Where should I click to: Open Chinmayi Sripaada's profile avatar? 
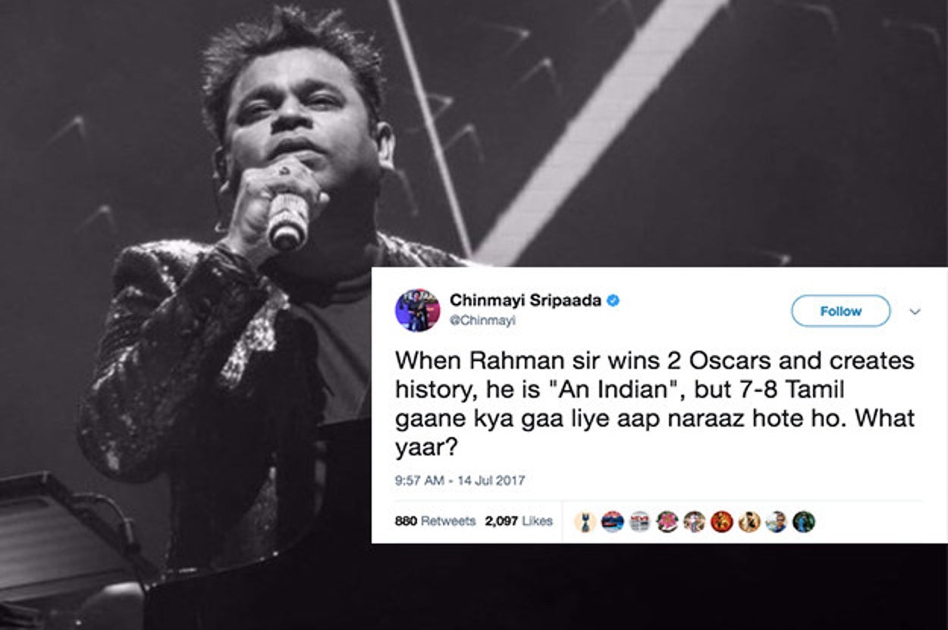coord(417,310)
